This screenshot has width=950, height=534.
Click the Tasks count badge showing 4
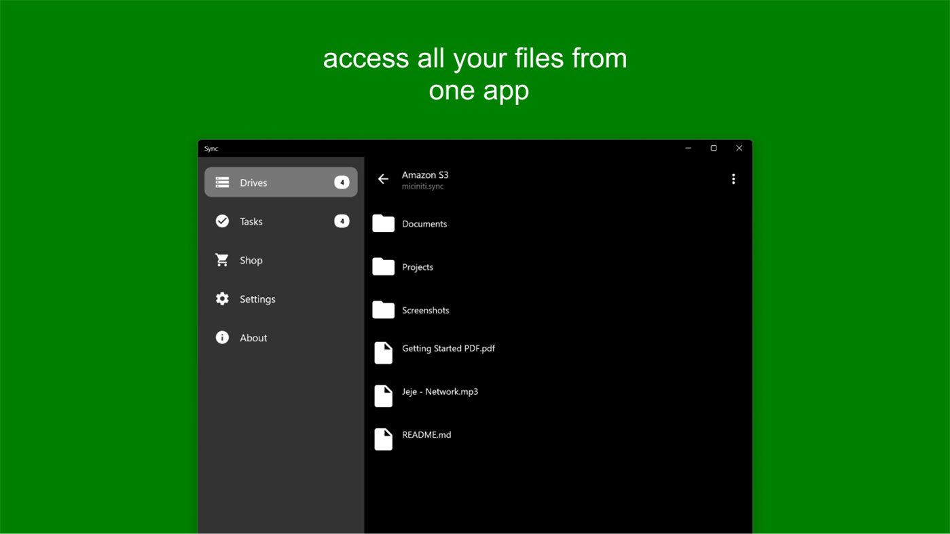(x=342, y=221)
